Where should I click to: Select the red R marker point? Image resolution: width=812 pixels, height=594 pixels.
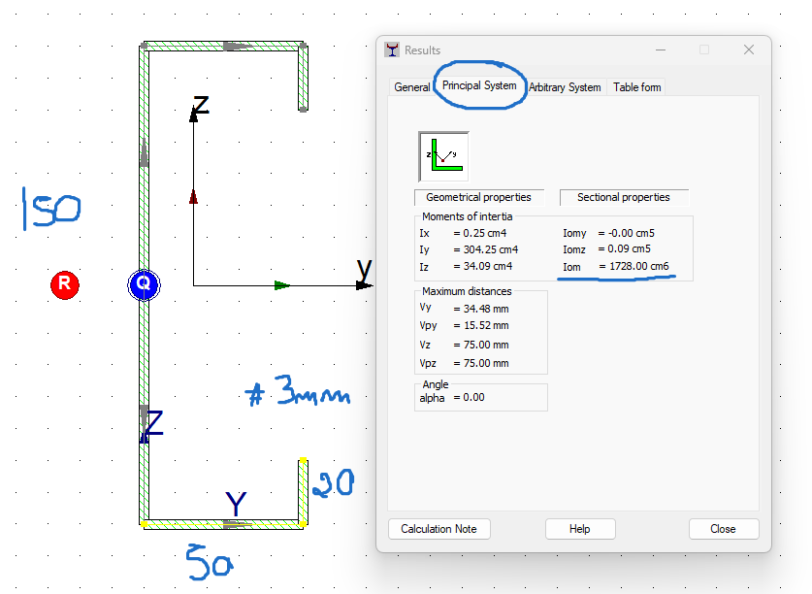tap(65, 284)
